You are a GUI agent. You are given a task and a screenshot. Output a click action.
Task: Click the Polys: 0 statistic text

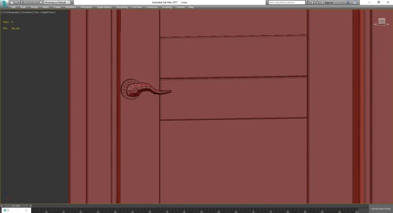click(x=8, y=22)
